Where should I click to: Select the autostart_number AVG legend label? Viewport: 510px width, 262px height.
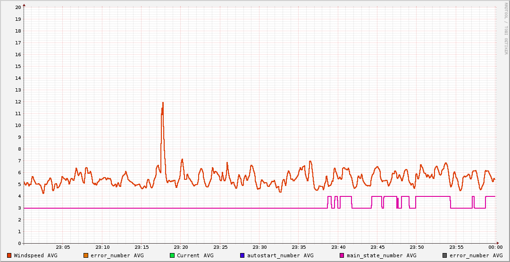(x=280, y=255)
